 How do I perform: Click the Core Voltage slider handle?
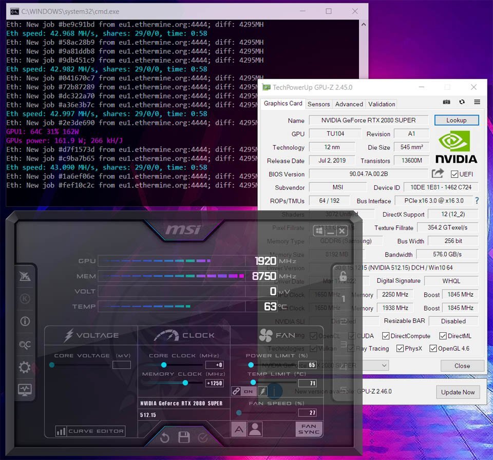tap(52, 365)
